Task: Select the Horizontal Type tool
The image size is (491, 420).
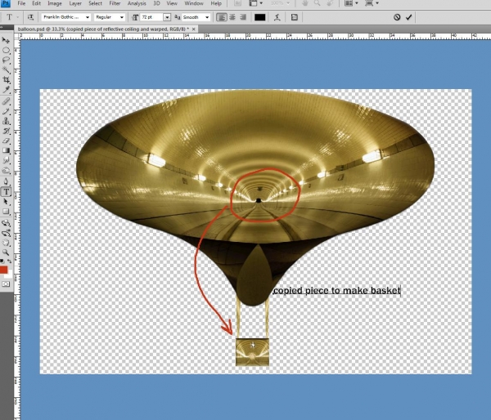Action: point(6,192)
